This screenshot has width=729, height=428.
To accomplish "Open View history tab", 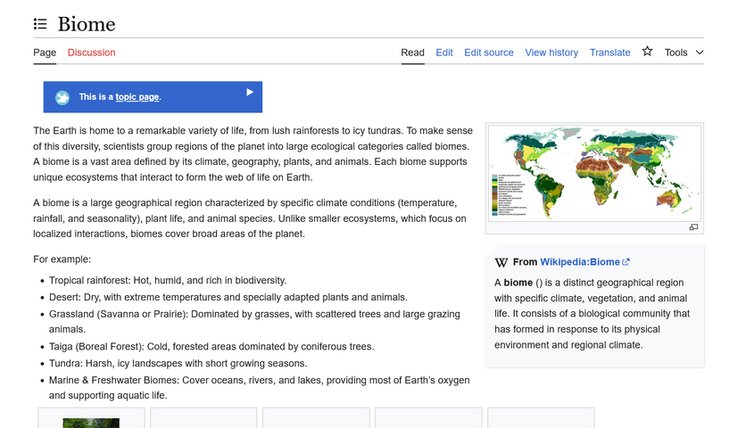I will 551,53.
